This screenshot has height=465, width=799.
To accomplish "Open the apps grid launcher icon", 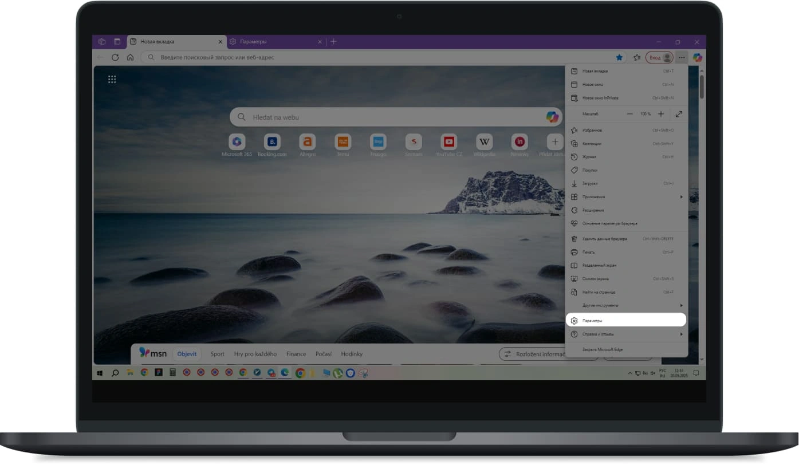I will pyautogui.click(x=112, y=80).
